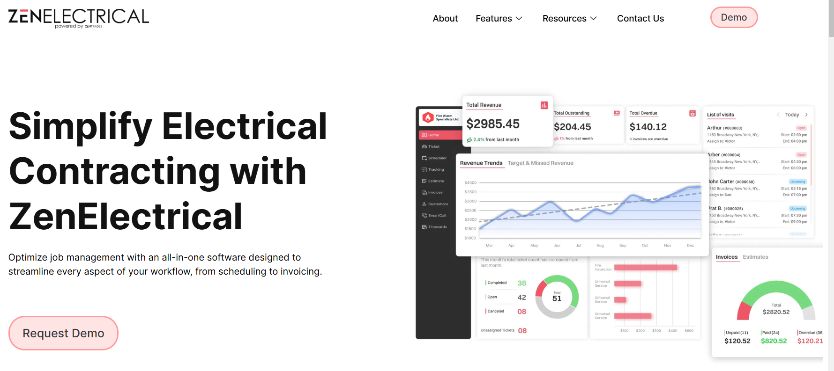This screenshot has height=371, width=834.
Task: Switch to Target & Missed Revenue tab
Action: coord(541,163)
